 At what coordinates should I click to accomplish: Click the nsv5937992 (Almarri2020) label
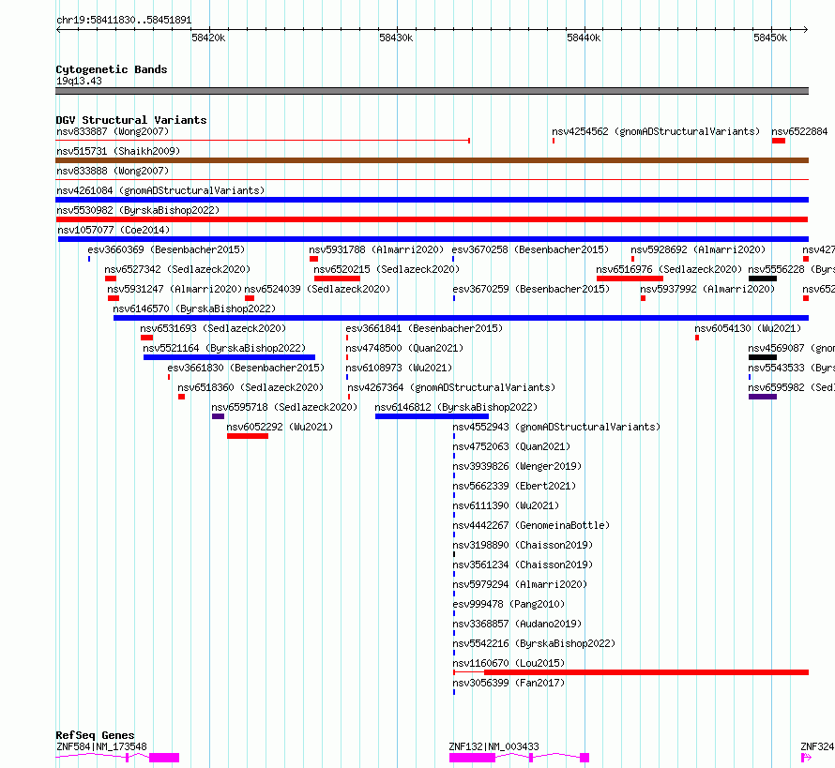tap(707, 289)
